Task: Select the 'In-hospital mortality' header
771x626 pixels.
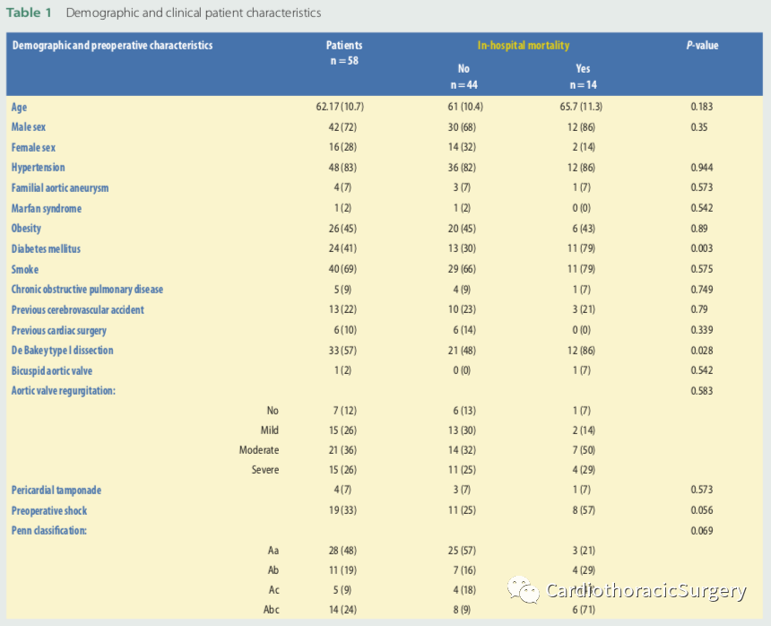Action: (524, 45)
